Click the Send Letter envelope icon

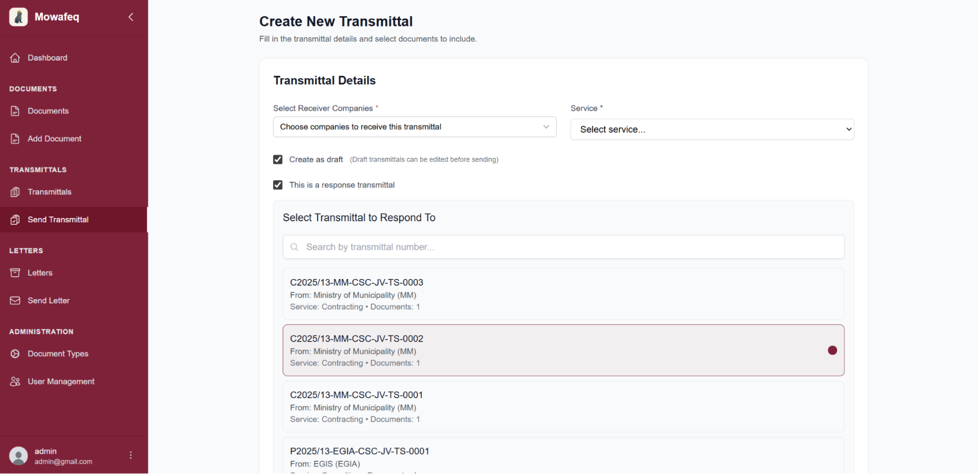pos(15,301)
